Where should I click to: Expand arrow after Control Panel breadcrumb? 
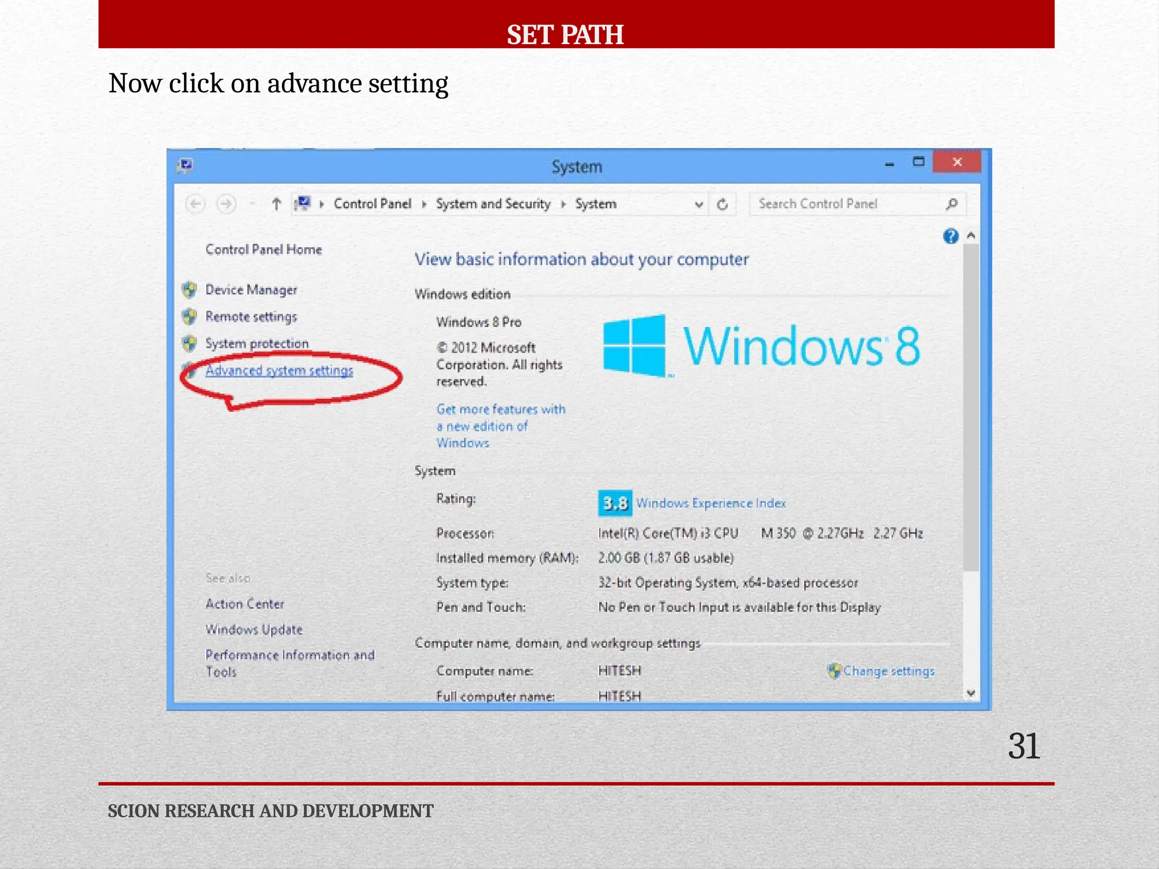424,204
